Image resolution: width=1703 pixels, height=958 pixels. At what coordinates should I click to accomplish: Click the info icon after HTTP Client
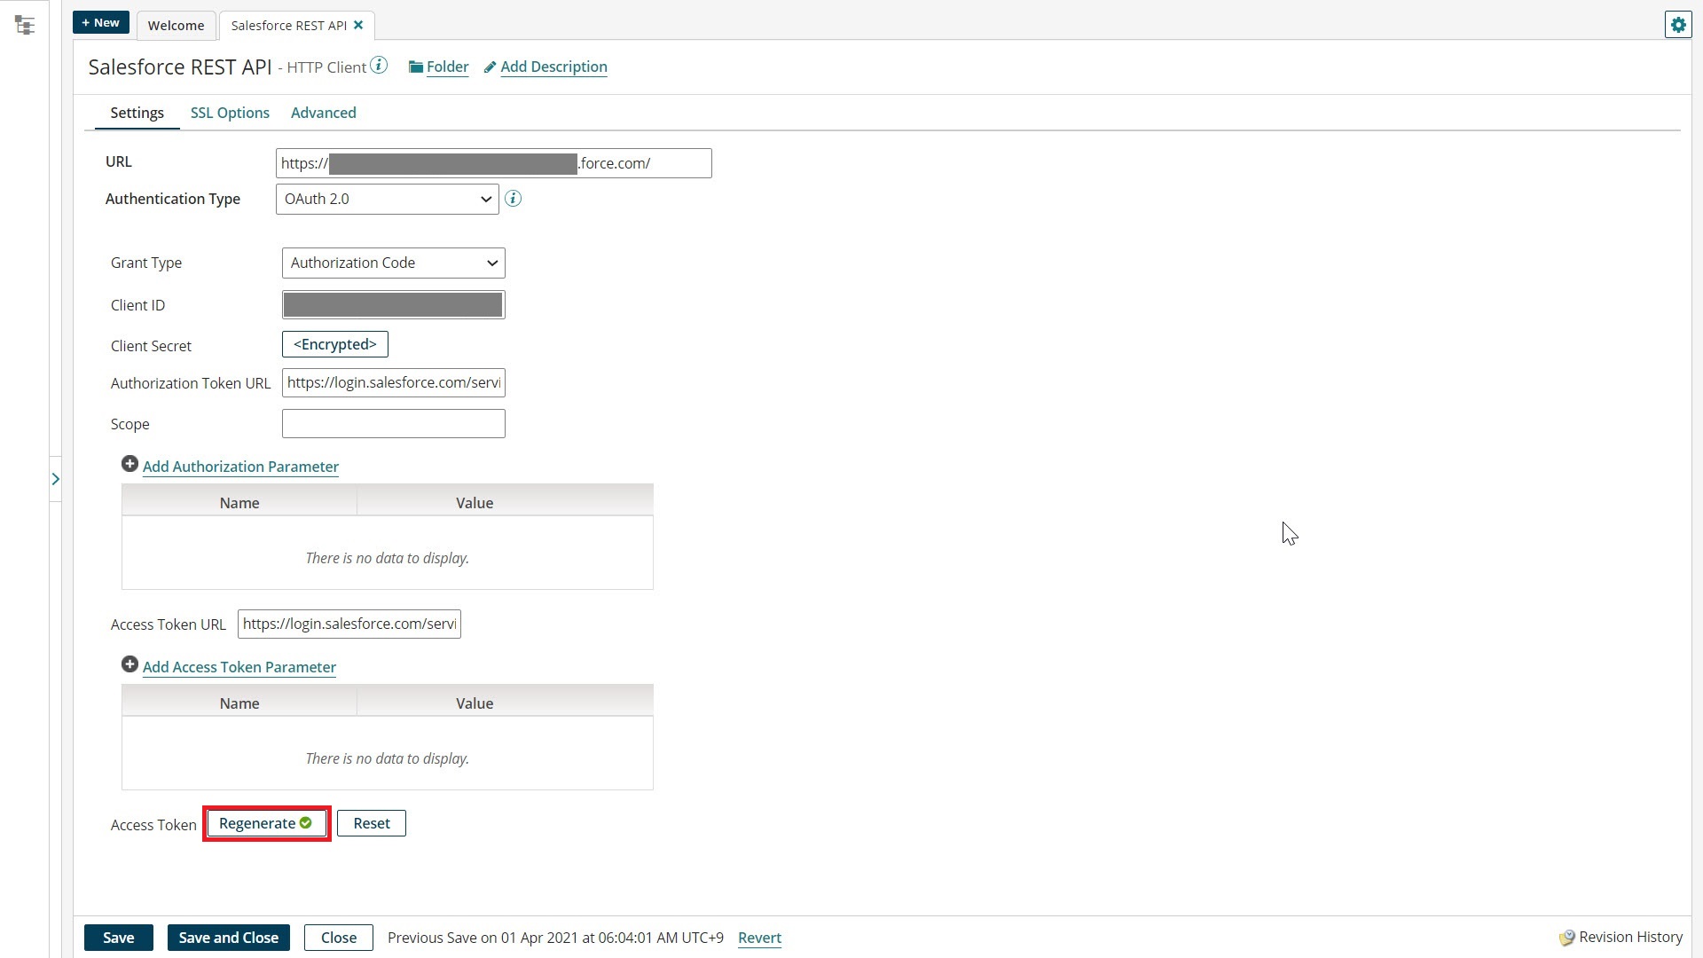tap(379, 65)
